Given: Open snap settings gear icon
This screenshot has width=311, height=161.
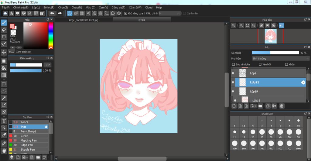Looking at the screenshot, I should (x=119, y=13).
